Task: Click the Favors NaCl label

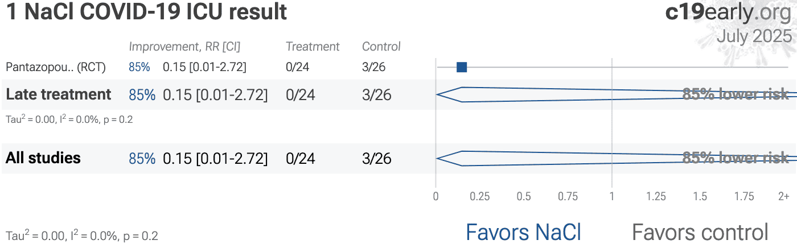Action: pos(523,232)
